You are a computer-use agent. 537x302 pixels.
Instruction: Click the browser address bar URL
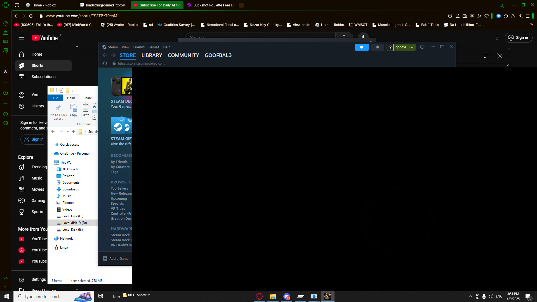81,16
